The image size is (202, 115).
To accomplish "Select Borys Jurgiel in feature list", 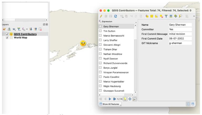I will [110, 68].
